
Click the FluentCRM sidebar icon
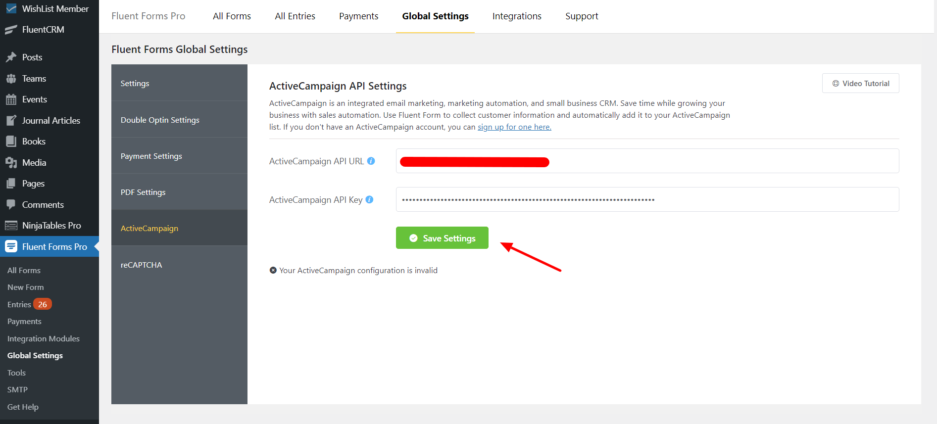point(11,30)
